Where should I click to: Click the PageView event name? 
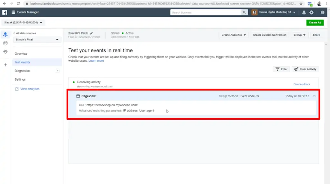(x=88, y=96)
